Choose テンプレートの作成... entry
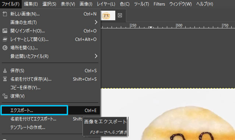 point(50,127)
